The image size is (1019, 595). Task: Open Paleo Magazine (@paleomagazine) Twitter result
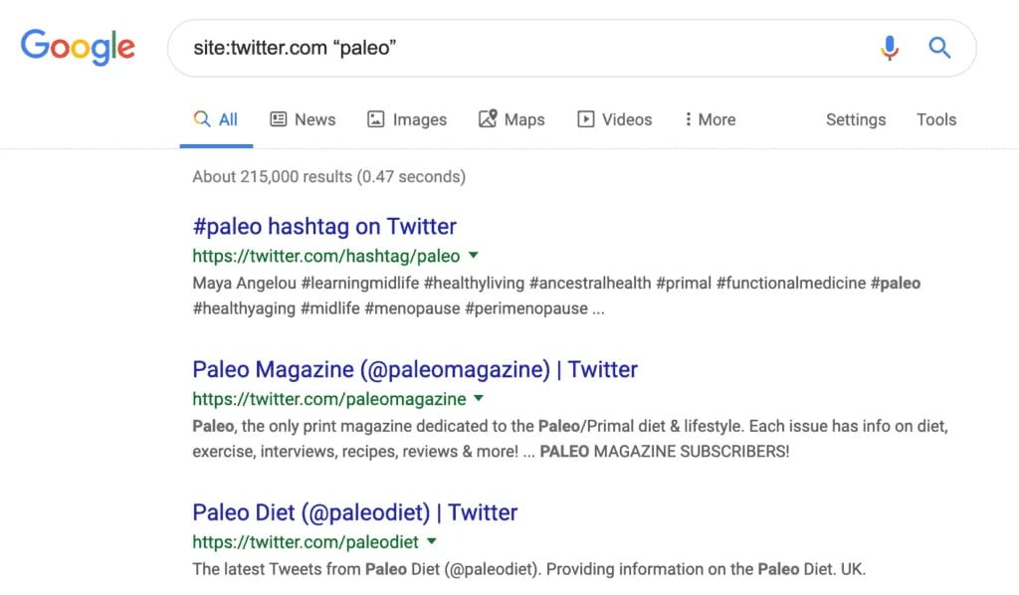coord(415,369)
